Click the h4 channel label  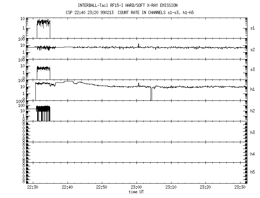[x=253, y=154]
